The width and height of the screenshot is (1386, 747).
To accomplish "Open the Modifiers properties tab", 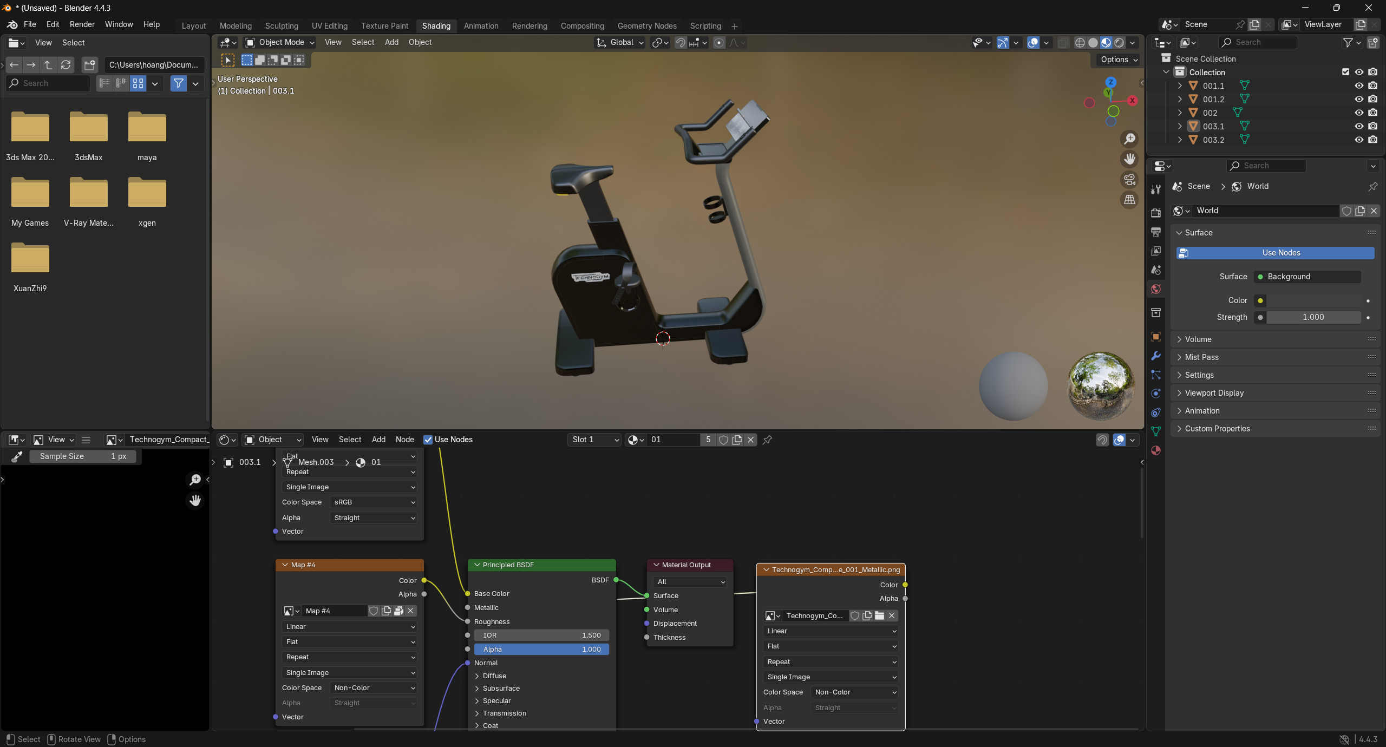I will [x=1156, y=356].
